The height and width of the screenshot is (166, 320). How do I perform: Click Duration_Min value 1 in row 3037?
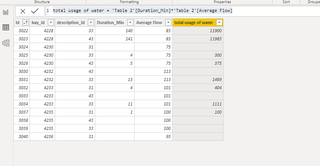coord(115,112)
